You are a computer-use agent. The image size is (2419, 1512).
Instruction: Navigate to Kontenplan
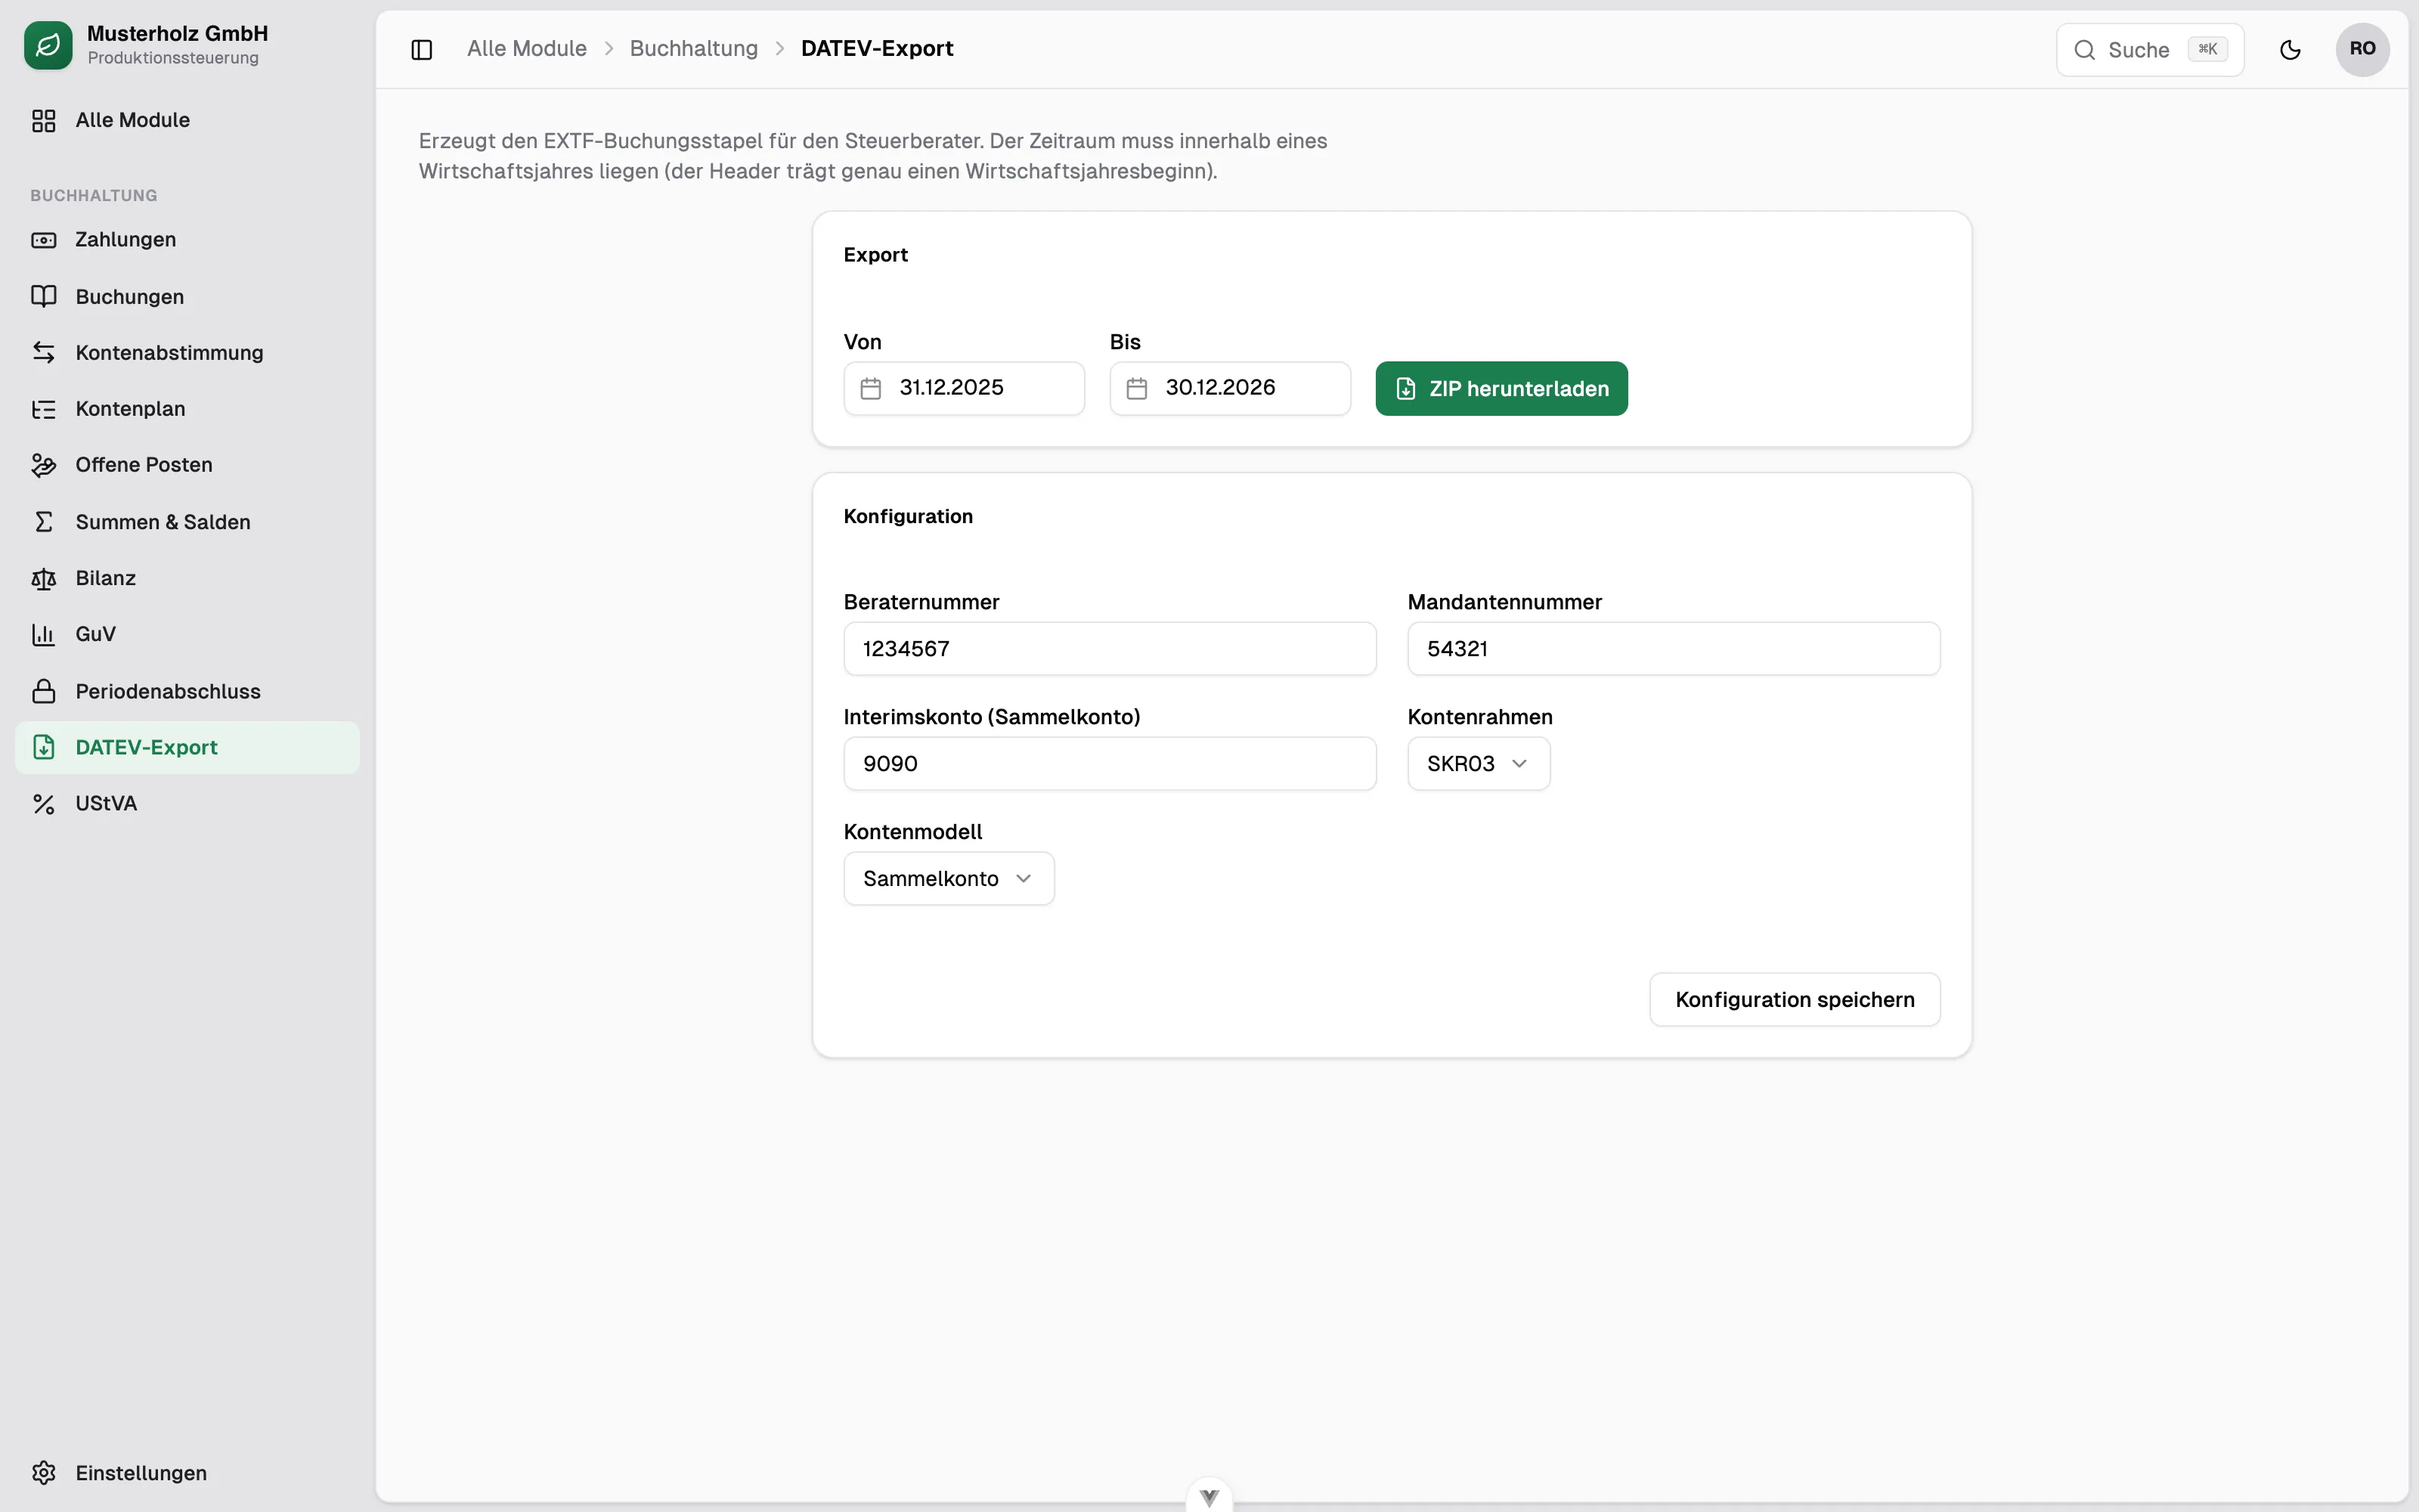click(x=187, y=409)
